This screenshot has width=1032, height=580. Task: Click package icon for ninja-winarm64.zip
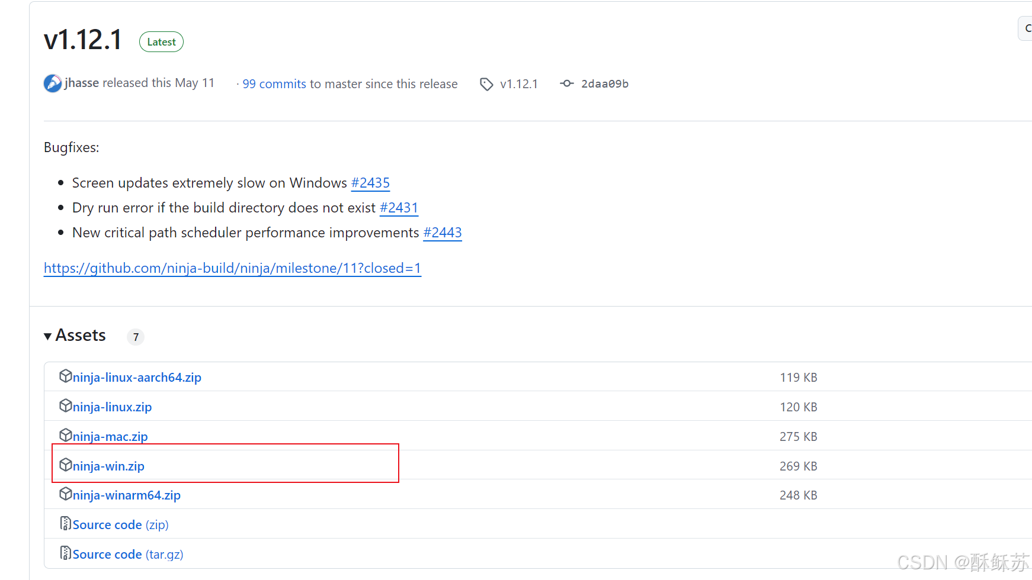click(66, 494)
